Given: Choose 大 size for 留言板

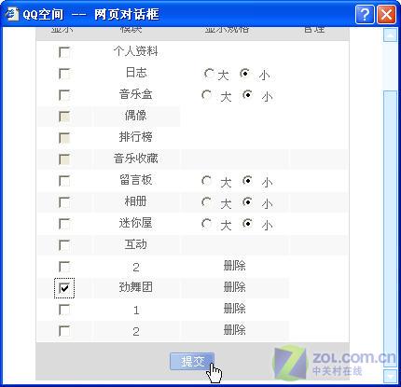Looking at the screenshot, I should tap(206, 181).
